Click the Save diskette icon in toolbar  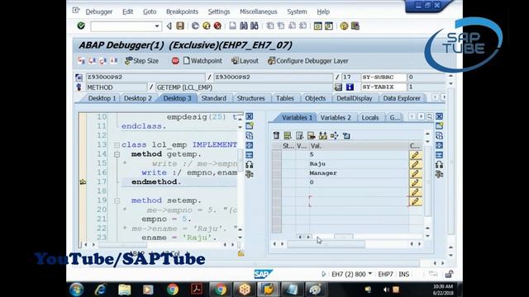coord(180,26)
